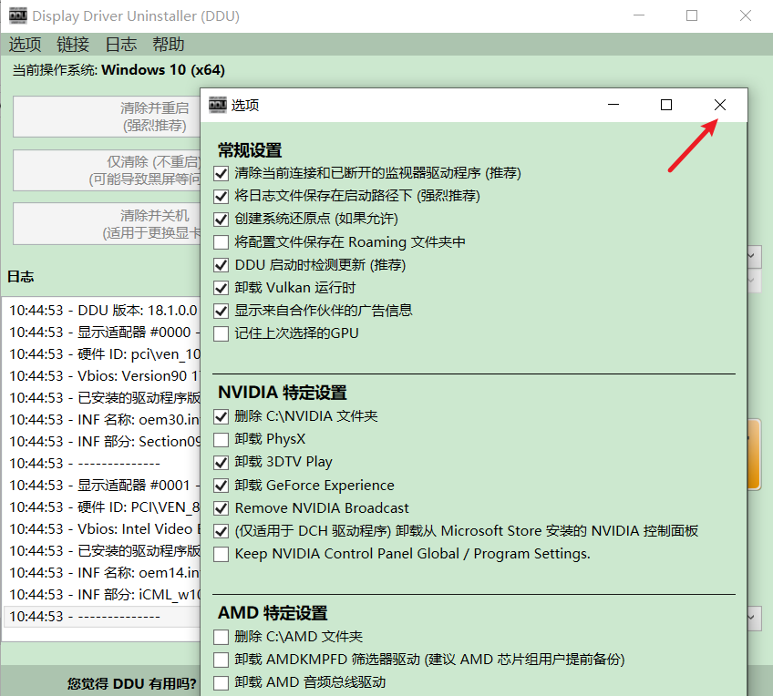Toggle 删除 C:\NVIDIA 文件夹 checkbox
The height and width of the screenshot is (696, 773).
coord(221,416)
